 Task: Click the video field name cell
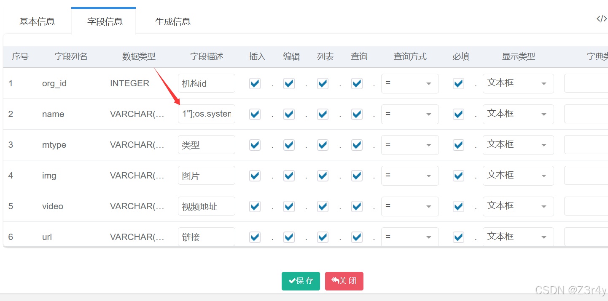(x=53, y=206)
